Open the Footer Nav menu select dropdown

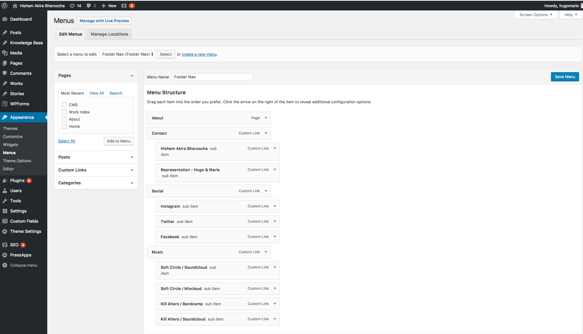(x=127, y=54)
